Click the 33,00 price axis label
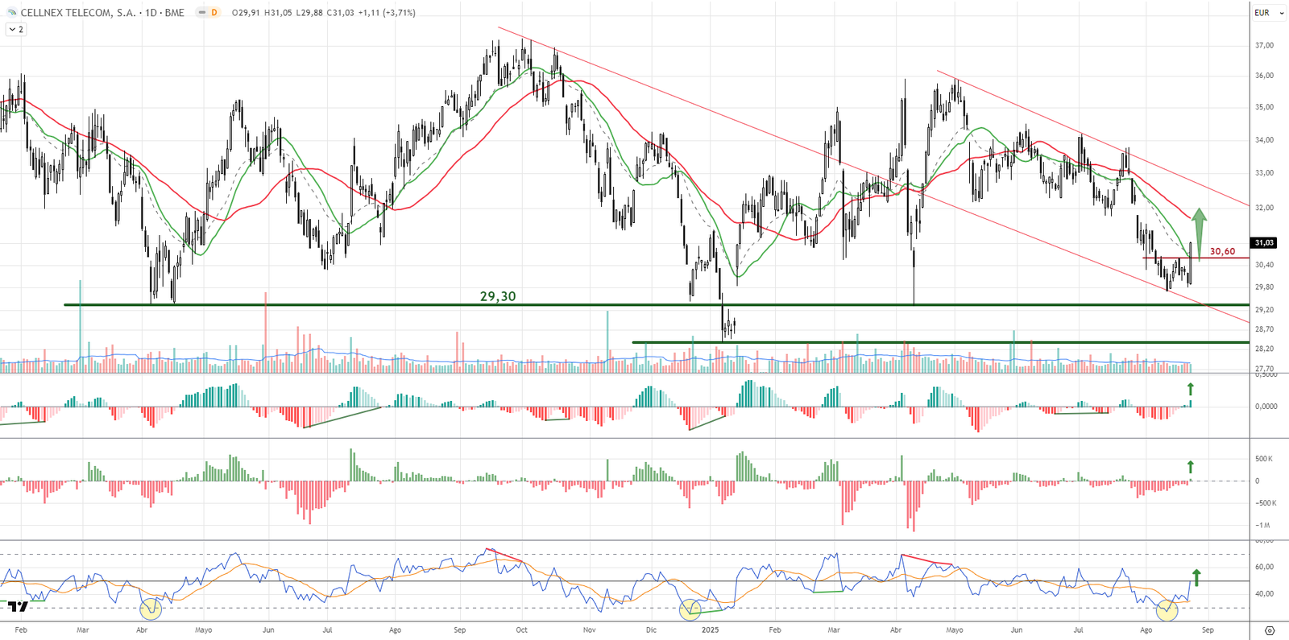 coord(1264,173)
